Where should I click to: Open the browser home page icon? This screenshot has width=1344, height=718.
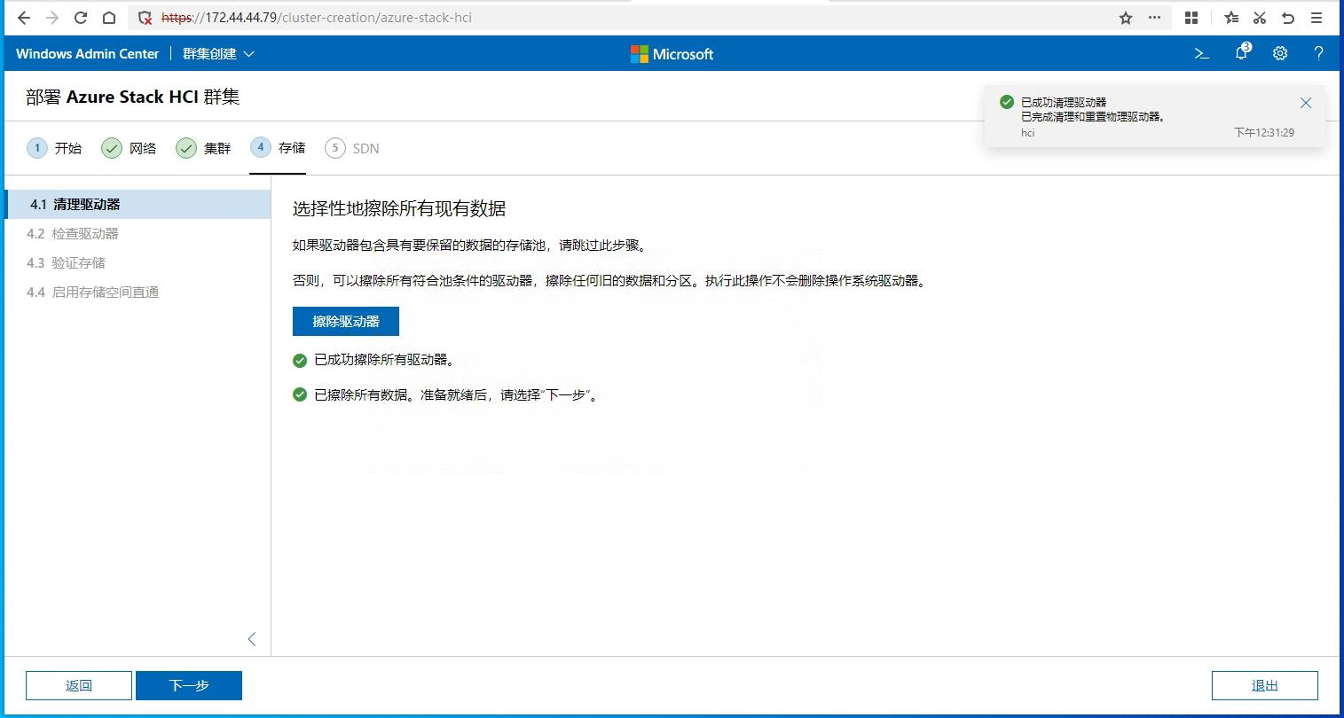(109, 18)
